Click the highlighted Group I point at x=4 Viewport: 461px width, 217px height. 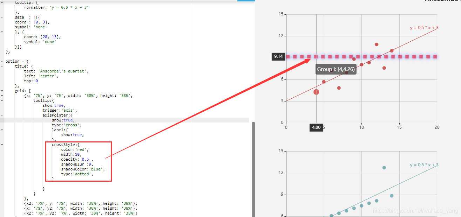click(316, 92)
